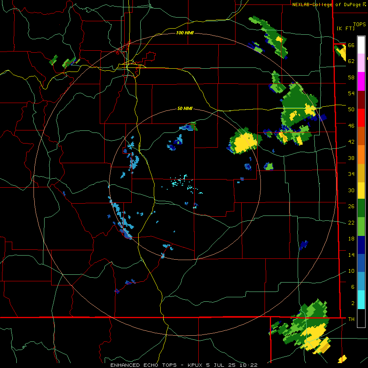
Task: Click the light green legend swatch
Action: 361,227
